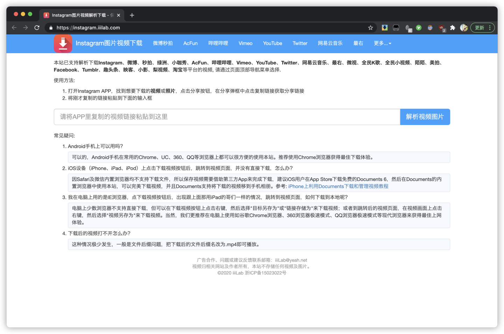Open the black two-circle eyes extension icon
The width and height of the screenshot is (504, 334).
point(396,28)
